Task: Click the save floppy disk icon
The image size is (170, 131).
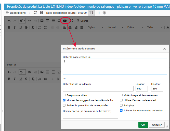Action: (x=42, y=13)
